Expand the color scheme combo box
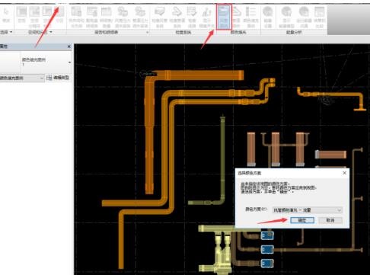Screen dimensions: 370x275 pyautogui.click(x=307, y=210)
